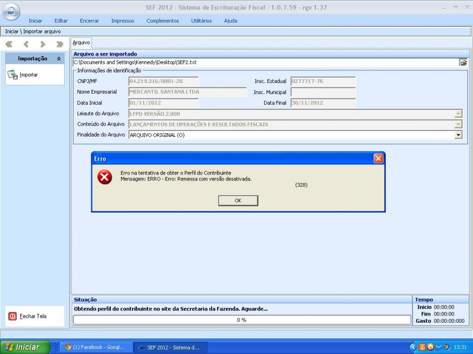Click the Avast orange tray icon

click(x=430, y=347)
